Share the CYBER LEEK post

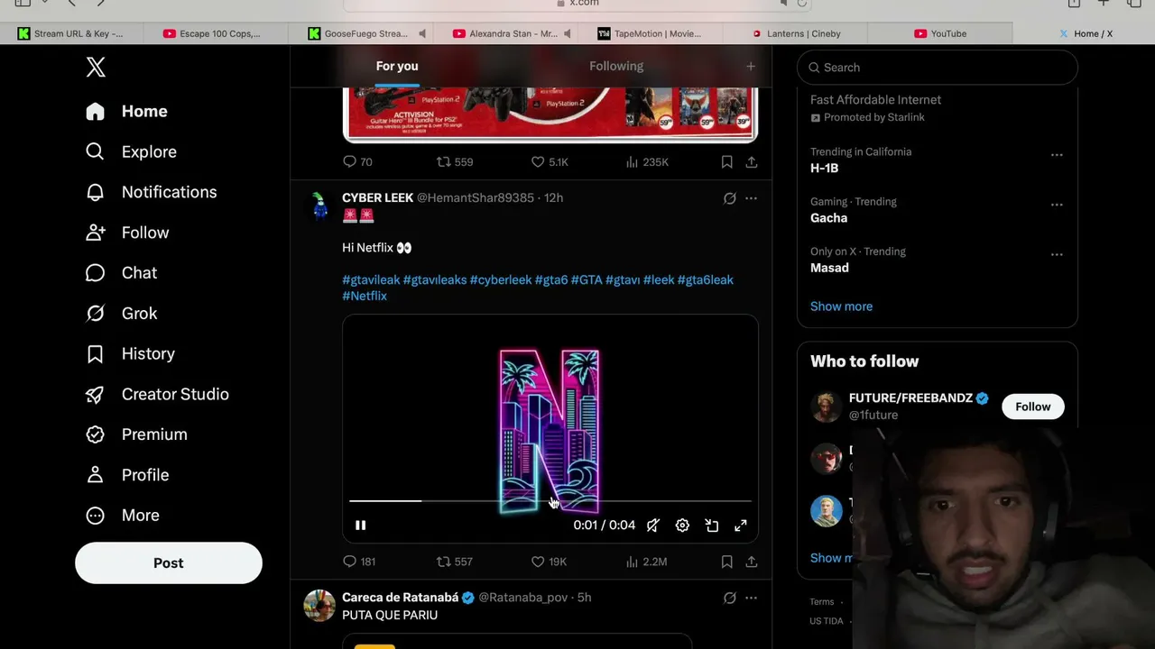click(751, 562)
